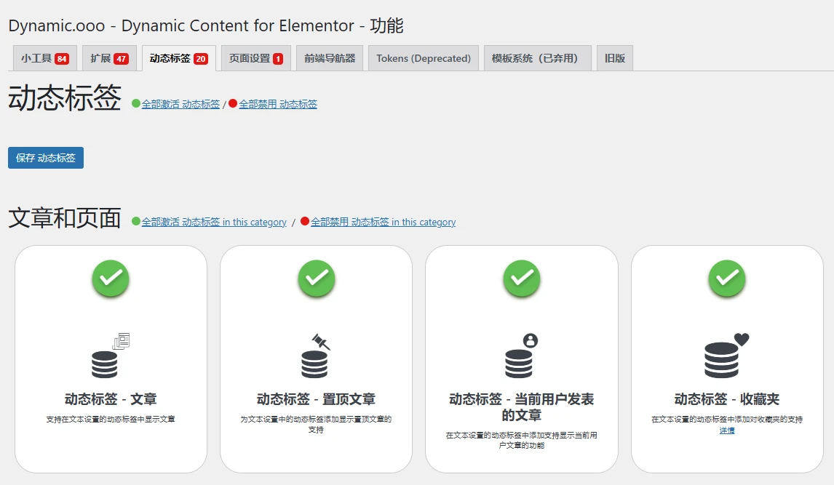Viewport: 834px width, 485px height.
Task: Toggle activation on the 置顶文章 card
Action: click(316, 279)
